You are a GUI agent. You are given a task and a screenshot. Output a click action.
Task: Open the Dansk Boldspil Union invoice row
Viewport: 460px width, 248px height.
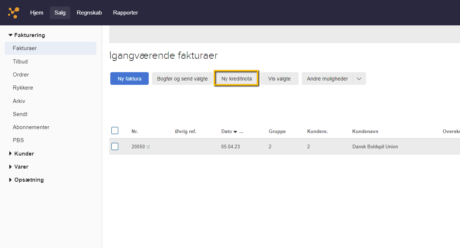point(375,147)
